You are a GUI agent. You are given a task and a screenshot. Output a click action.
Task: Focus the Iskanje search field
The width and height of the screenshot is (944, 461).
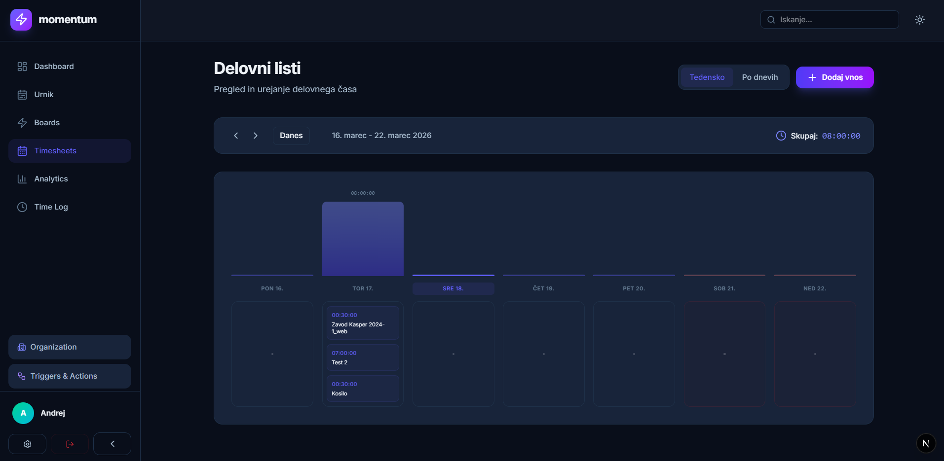pos(835,20)
